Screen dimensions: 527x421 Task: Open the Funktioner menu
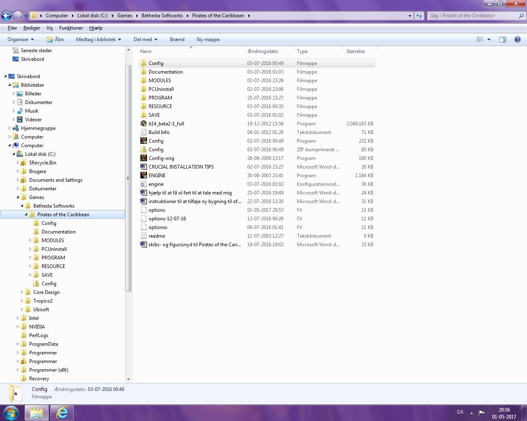(71, 28)
